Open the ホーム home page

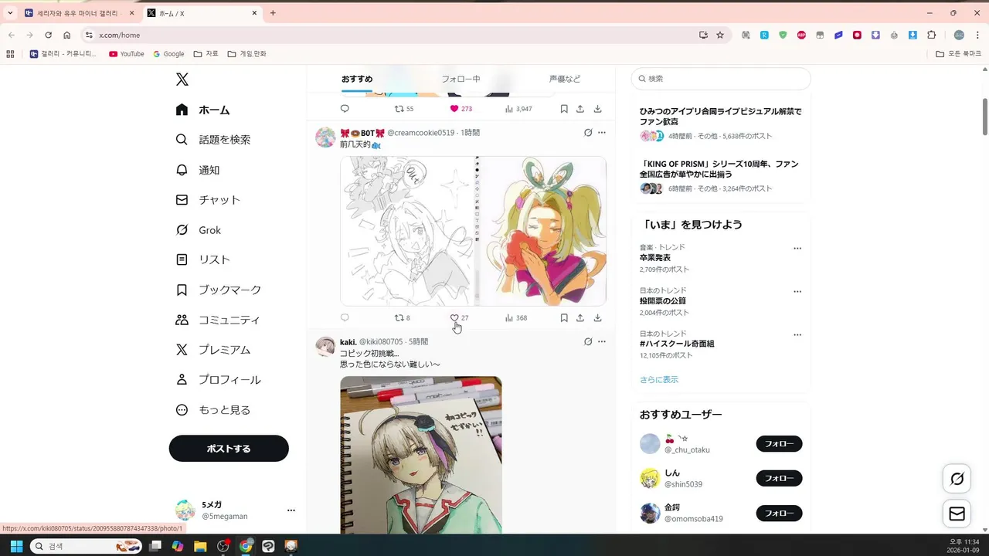202,110
